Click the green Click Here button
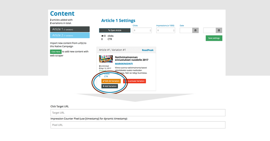This screenshot has height=141, width=270. point(56,52)
